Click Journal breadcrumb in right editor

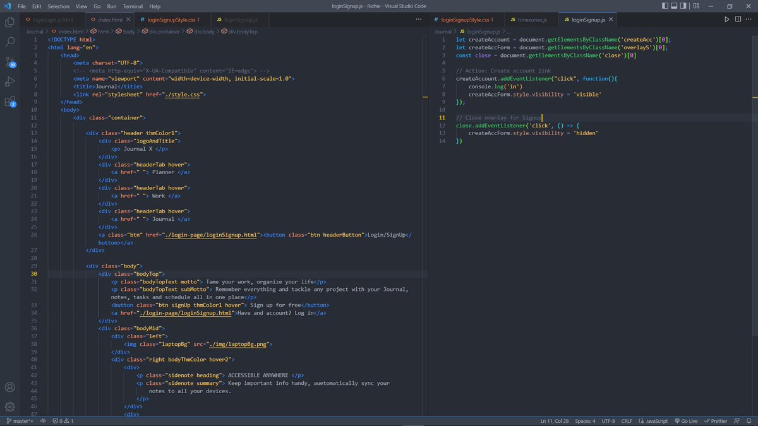pyautogui.click(x=443, y=31)
